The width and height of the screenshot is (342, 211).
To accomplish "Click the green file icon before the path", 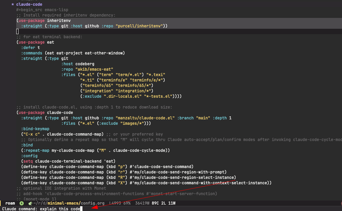I will (x=30, y=203).
